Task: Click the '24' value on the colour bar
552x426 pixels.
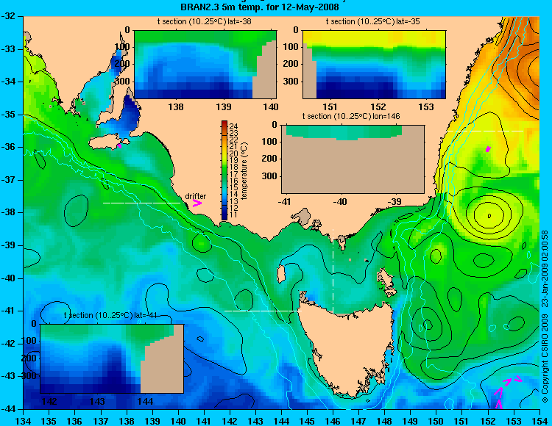Action: click(233, 126)
